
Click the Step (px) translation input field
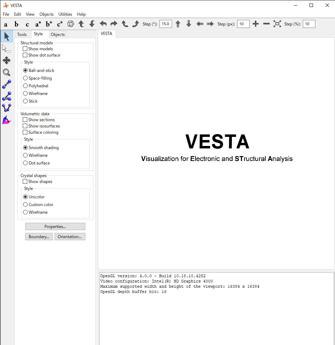point(243,24)
